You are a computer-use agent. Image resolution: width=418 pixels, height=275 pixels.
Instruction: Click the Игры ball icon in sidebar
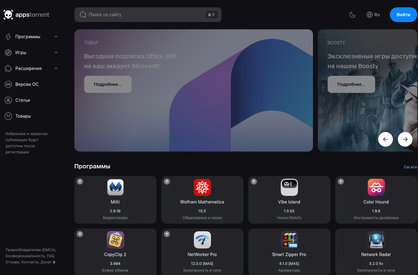tap(8, 53)
